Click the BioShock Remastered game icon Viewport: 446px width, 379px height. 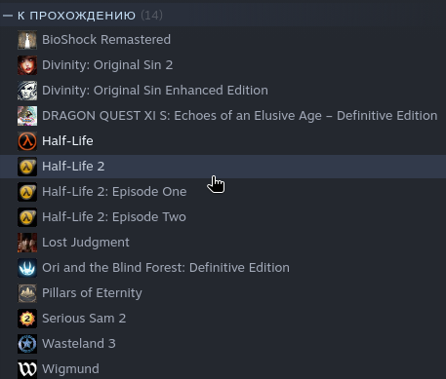[x=27, y=40]
